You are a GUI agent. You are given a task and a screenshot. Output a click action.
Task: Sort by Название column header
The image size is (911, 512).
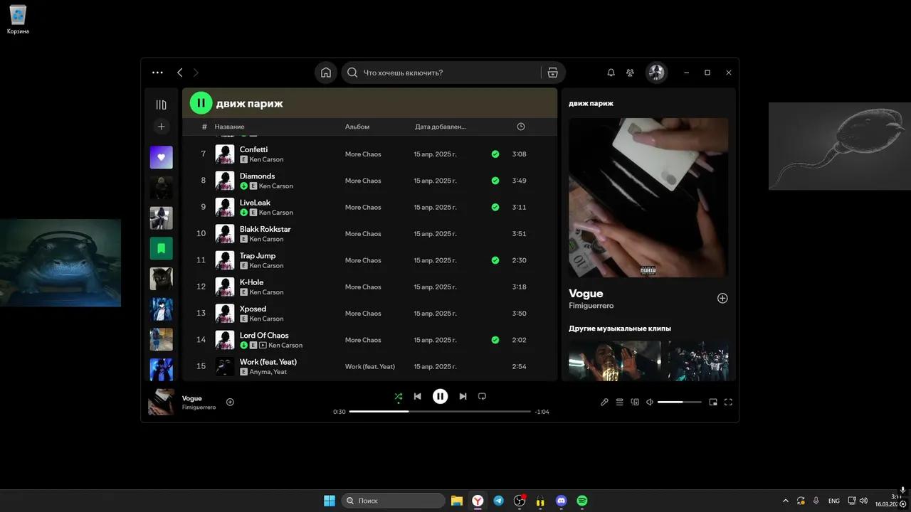229,127
